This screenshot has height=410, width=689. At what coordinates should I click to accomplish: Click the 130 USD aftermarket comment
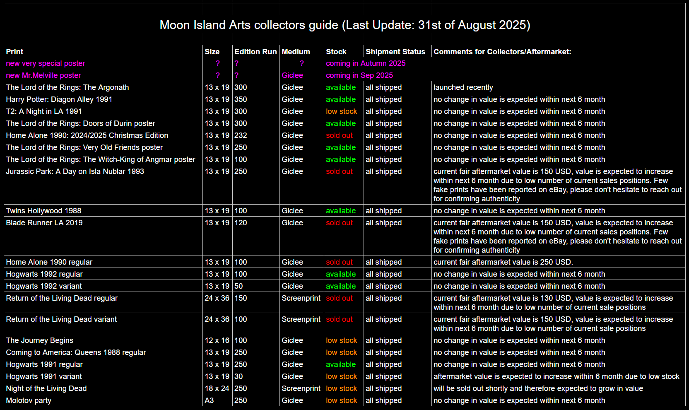553,303
